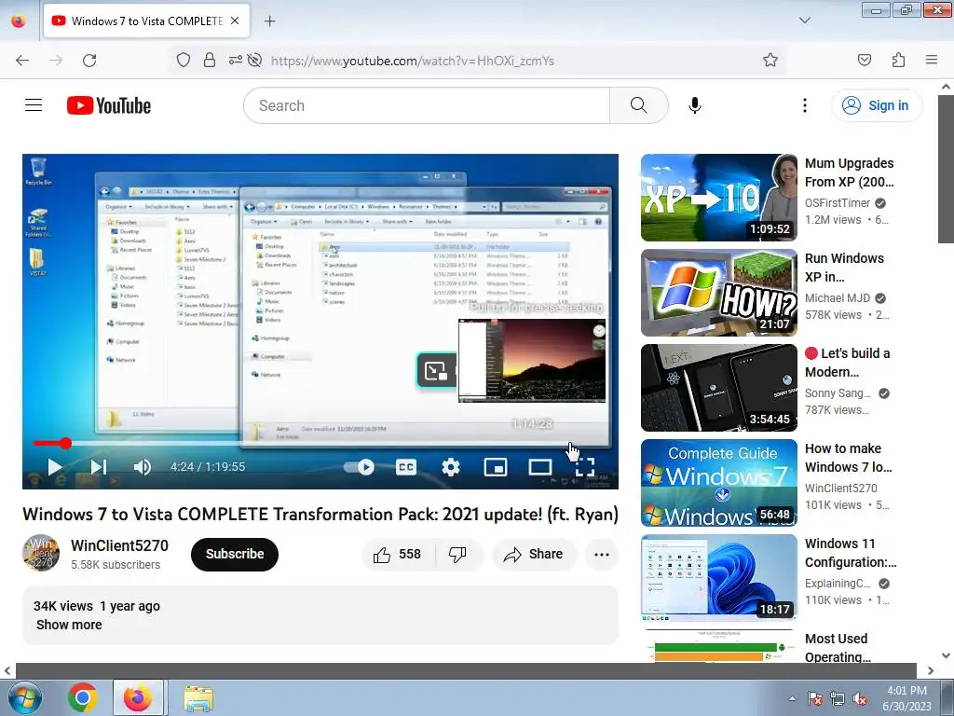This screenshot has height=716, width=954.
Task: Subscribe to WinClient5270
Action: (x=235, y=554)
